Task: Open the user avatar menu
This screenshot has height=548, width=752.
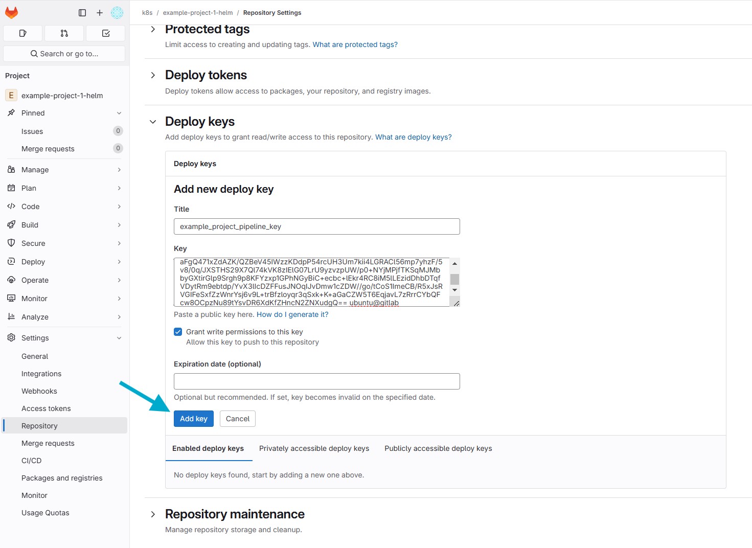Action: click(117, 13)
